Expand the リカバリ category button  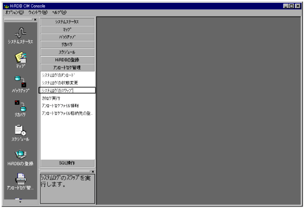click(67, 44)
